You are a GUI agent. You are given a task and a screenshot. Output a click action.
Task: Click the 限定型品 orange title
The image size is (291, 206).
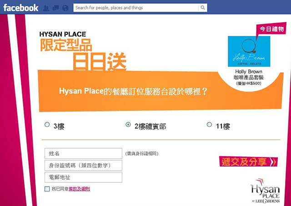point(66,45)
